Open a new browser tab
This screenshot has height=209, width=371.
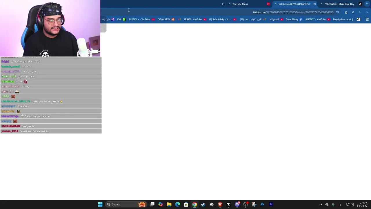point(223,4)
